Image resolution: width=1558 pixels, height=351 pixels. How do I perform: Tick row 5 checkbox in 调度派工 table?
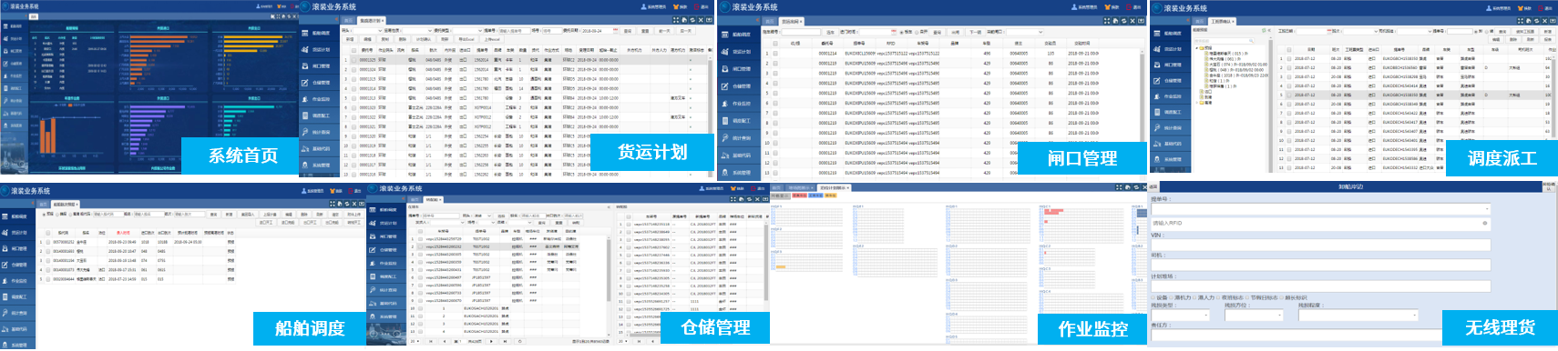tap(1289, 95)
